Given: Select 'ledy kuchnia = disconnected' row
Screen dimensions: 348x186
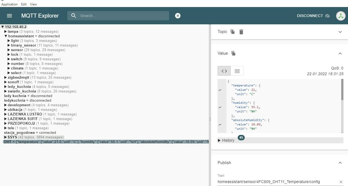Looking at the screenshot, I should tap(28, 96).
